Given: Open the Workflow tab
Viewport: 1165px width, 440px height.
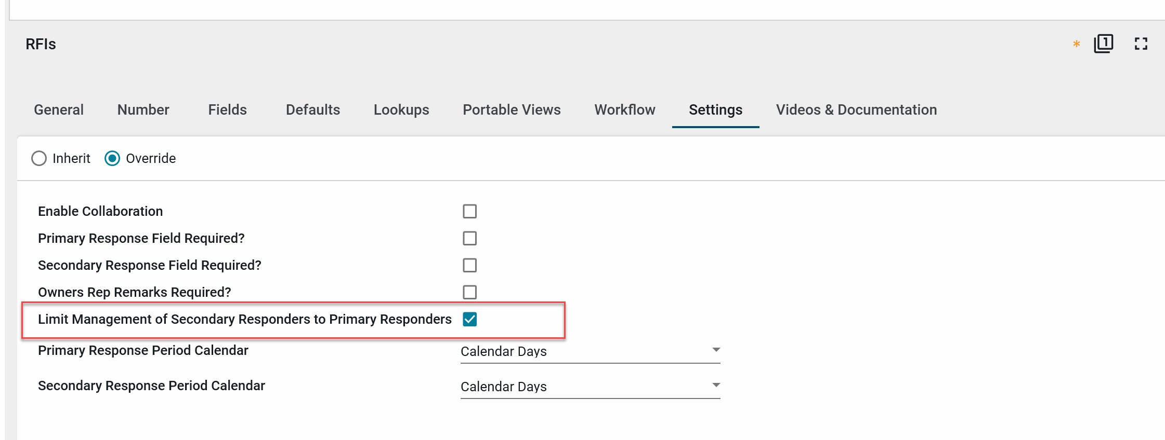Looking at the screenshot, I should [x=624, y=110].
